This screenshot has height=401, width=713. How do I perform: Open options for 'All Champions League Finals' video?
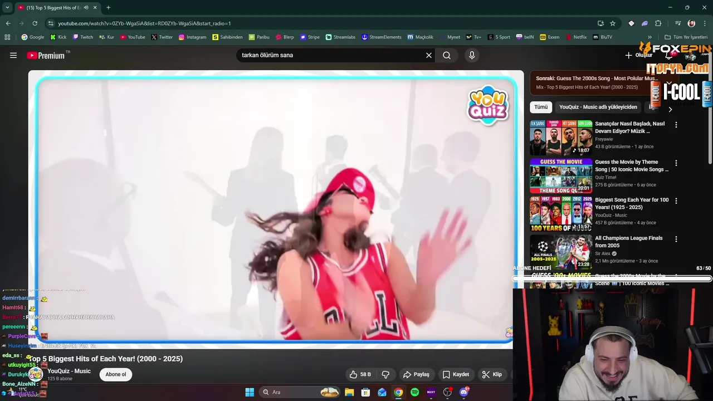(676, 239)
